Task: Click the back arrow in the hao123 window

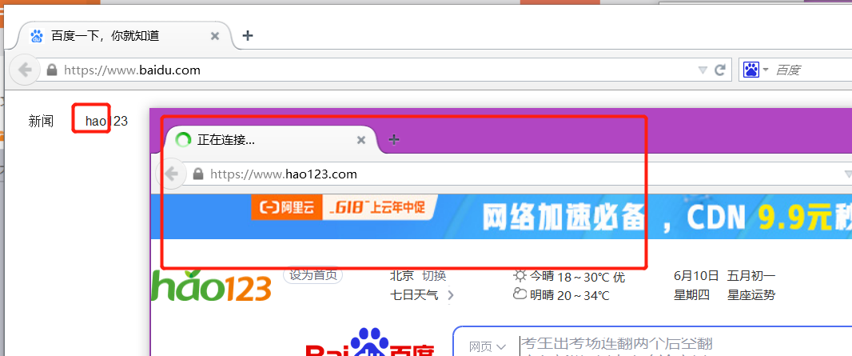Action: 170,174
